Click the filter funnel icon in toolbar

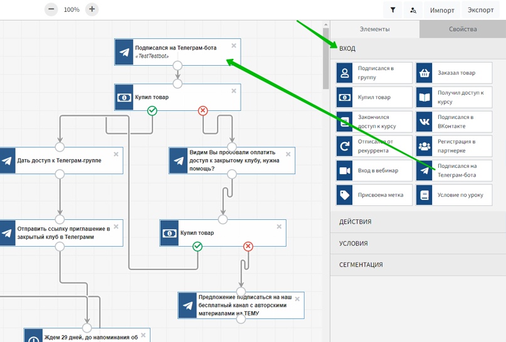[x=393, y=10]
